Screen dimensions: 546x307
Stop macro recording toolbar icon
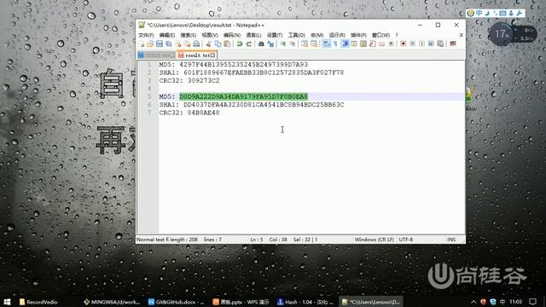click(413, 43)
